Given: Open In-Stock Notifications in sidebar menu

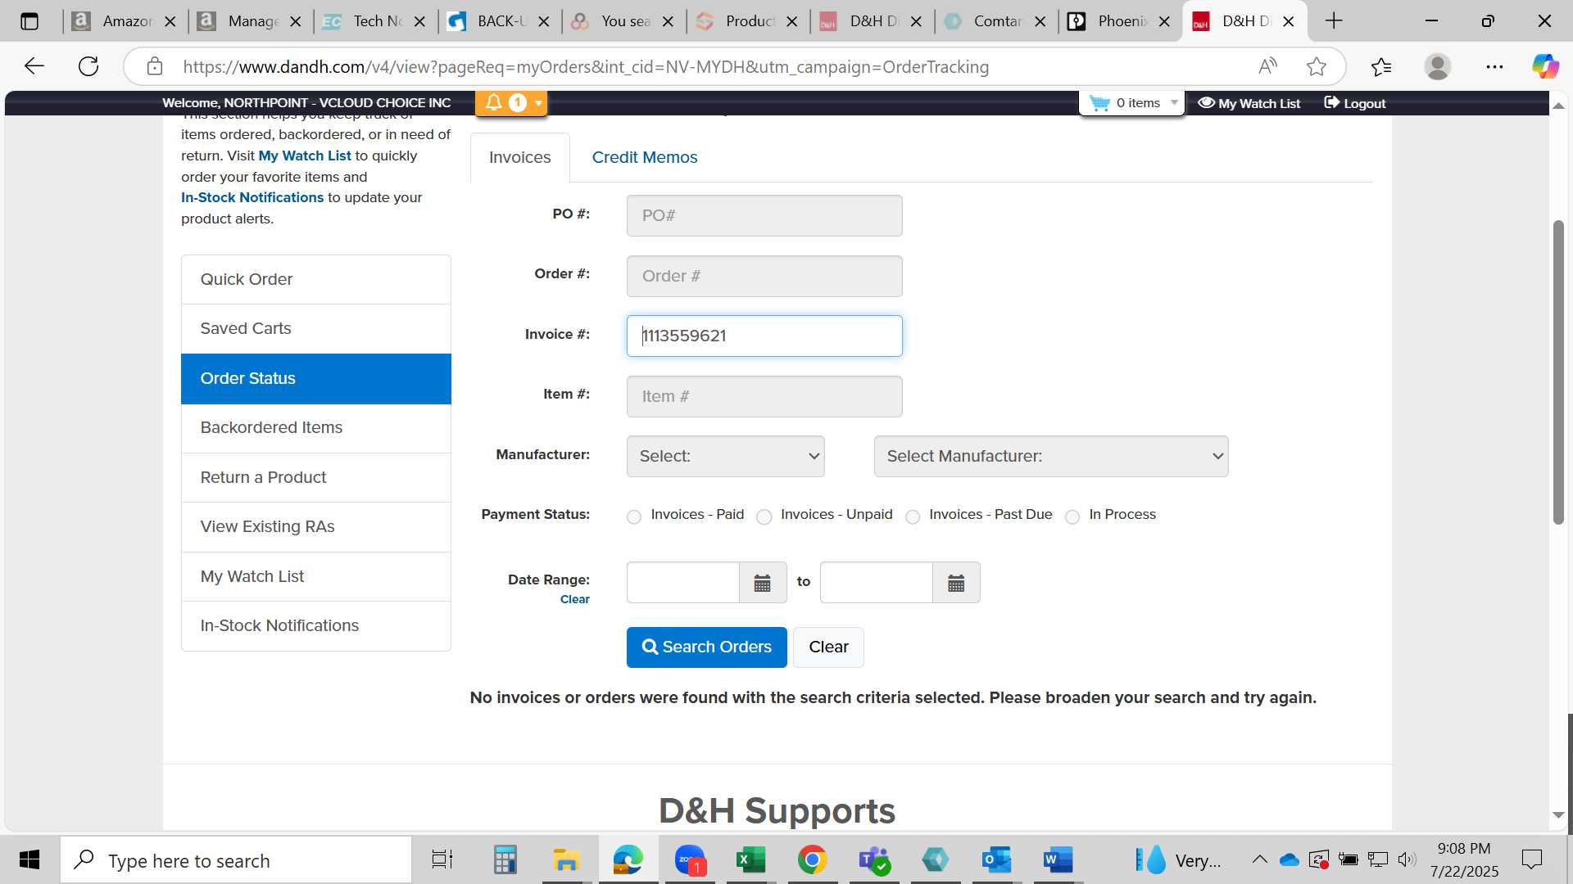Looking at the screenshot, I should 315,625.
